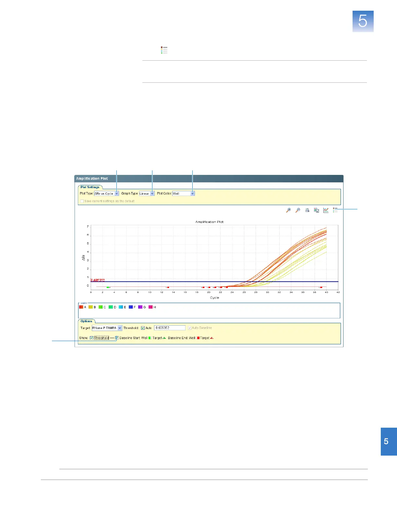Click the red Baseline End Target triangle

(x=212, y=338)
